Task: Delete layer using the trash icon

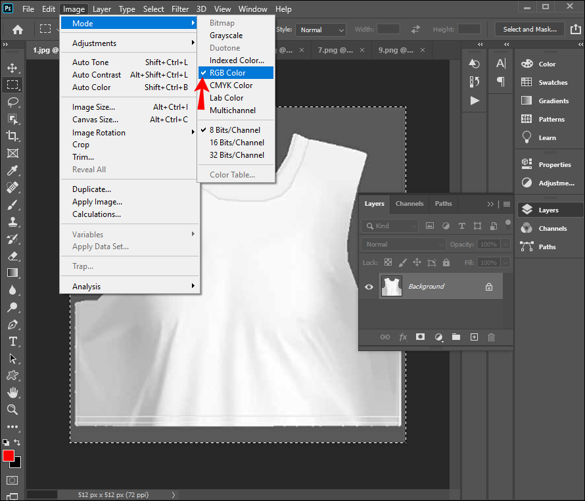Action: (491, 337)
